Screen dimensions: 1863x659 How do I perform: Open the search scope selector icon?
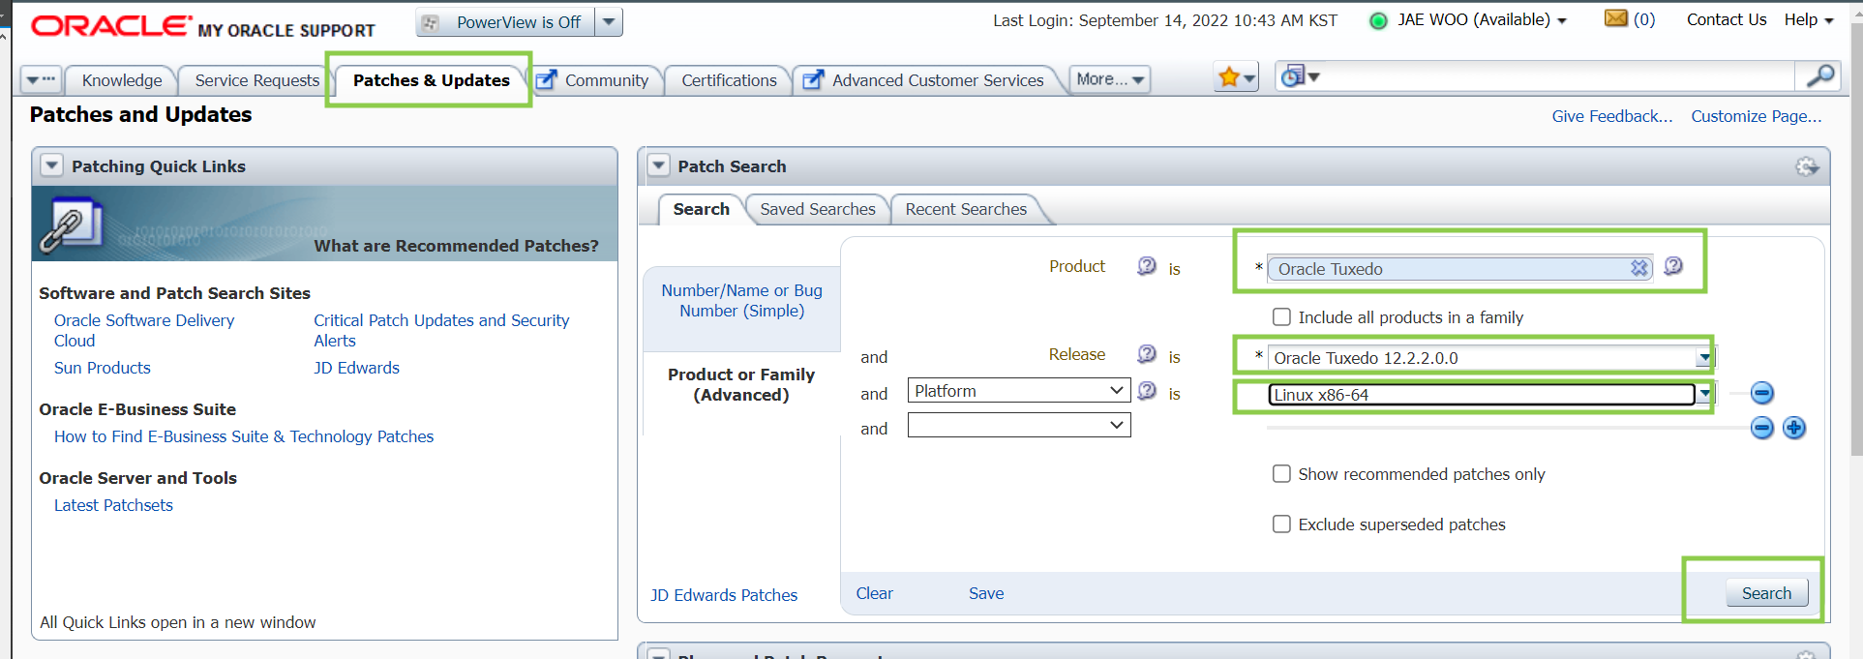[x=1298, y=75]
